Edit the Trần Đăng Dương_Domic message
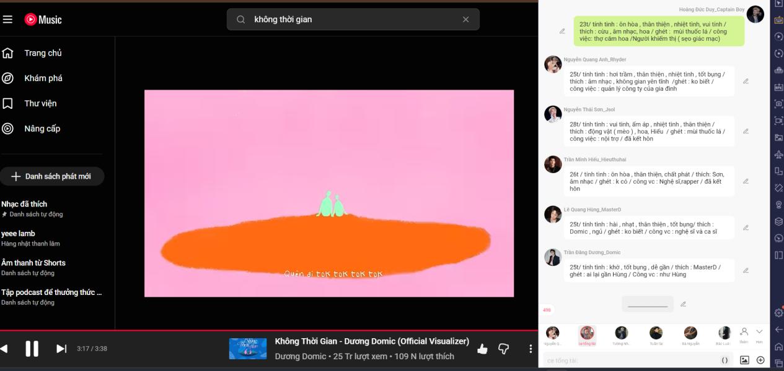 pyautogui.click(x=746, y=270)
